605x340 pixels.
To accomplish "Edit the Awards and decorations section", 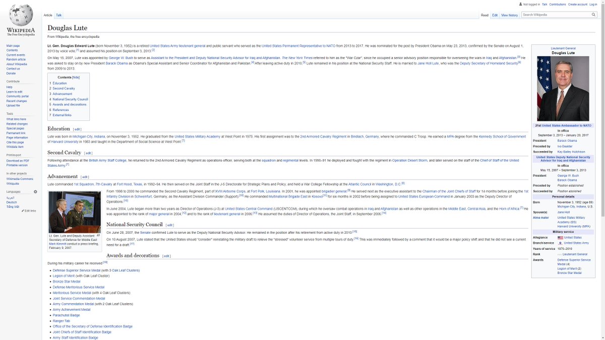I will click(x=166, y=256).
